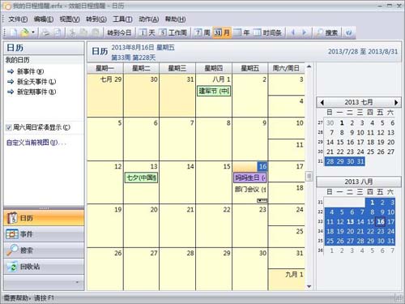The width and height of the screenshot is (405, 304).
Task: Click New All-Day Event link
Action: [36, 82]
